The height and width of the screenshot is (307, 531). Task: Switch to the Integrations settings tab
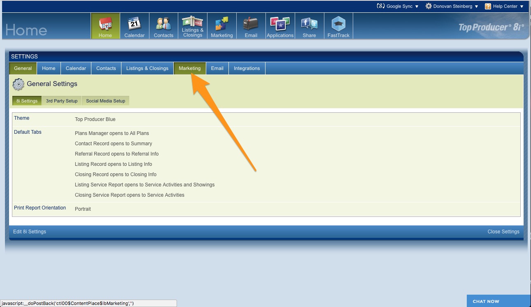click(247, 68)
